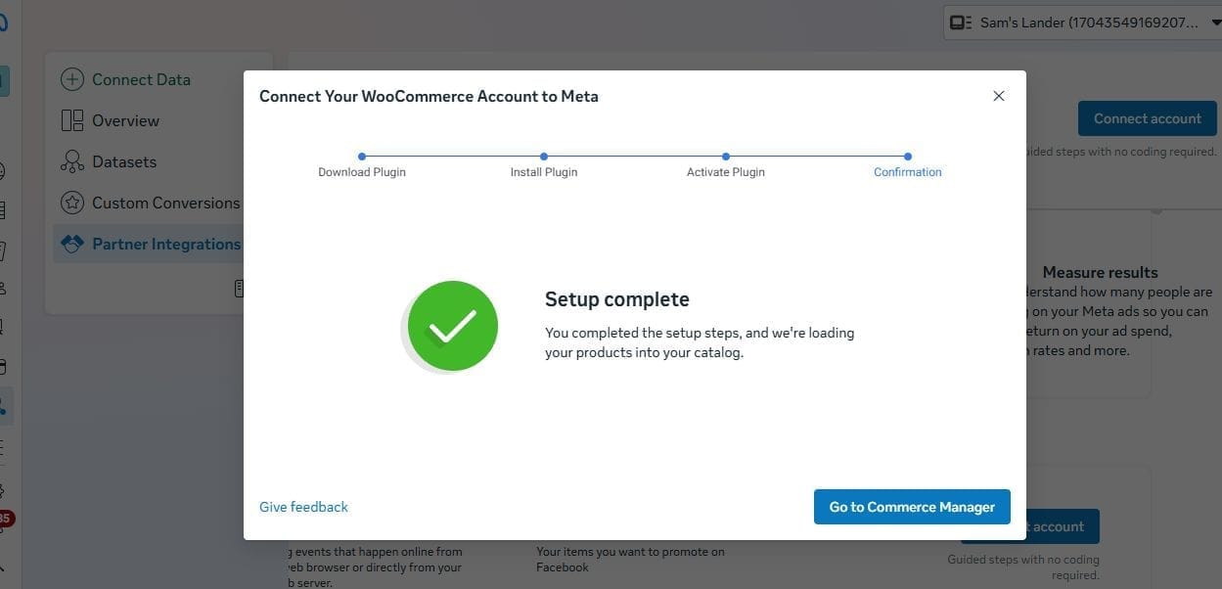Click the Custom Conversions star icon
This screenshot has width=1222, height=589.
coord(72,203)
